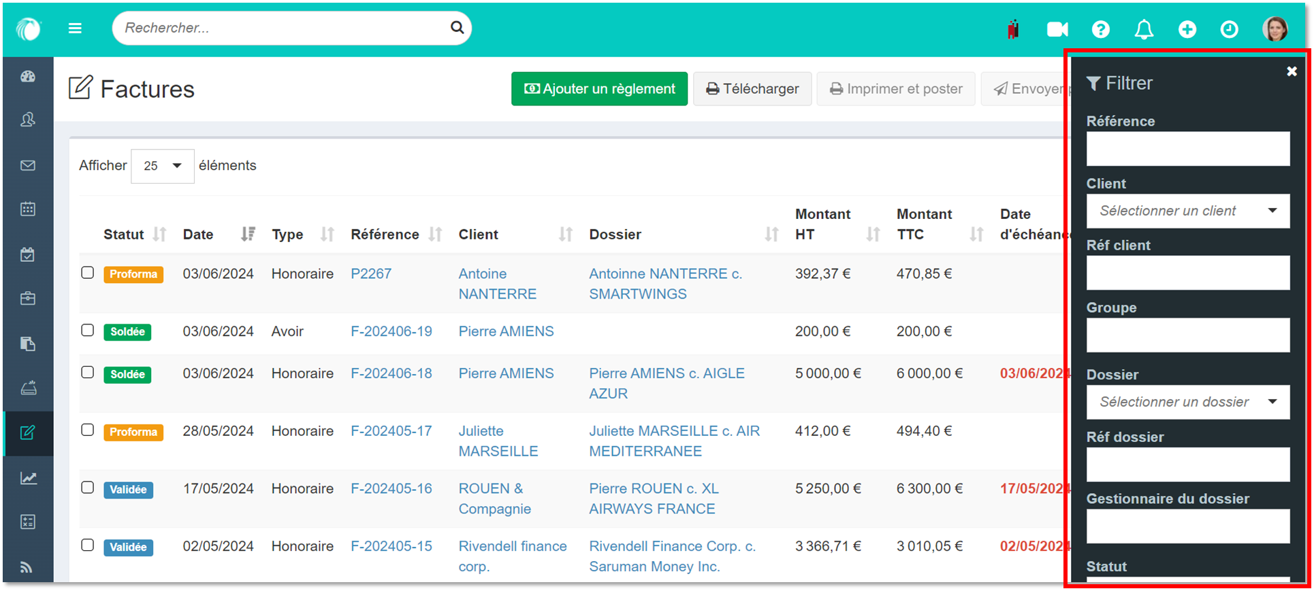Open the mail envelope icon in sidebar
This screenshot has width=1314, height=591.
click(x=28, y=165)
